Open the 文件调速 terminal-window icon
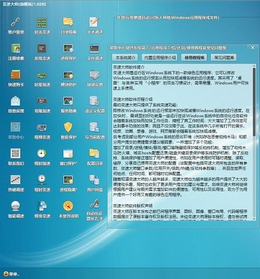The image size is (260, 279). click(x=95, y=48)
